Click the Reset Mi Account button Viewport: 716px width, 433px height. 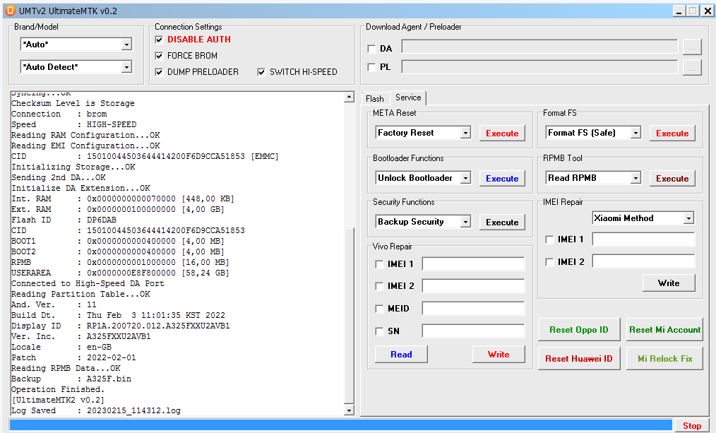[x=664, y=330]
